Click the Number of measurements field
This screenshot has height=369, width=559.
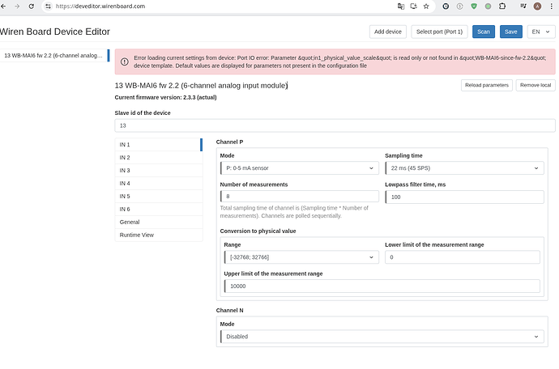[x=300, y=197]
